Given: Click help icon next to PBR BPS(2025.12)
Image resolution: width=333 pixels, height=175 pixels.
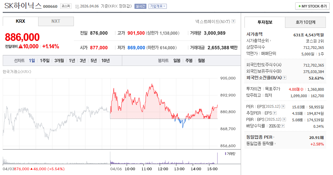Looking at the screenshot, I should (284, 120).
